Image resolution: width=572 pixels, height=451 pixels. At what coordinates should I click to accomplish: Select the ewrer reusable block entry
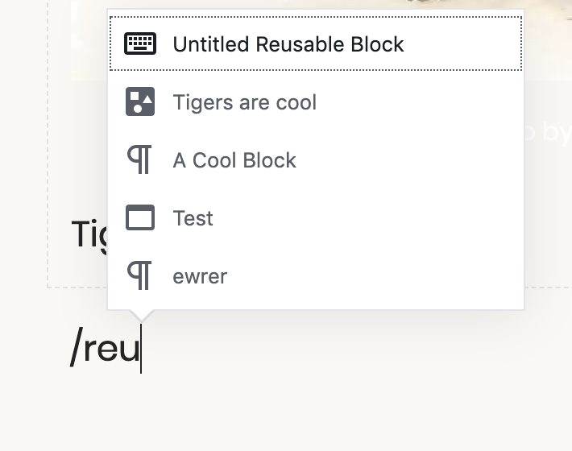[200, 276]
